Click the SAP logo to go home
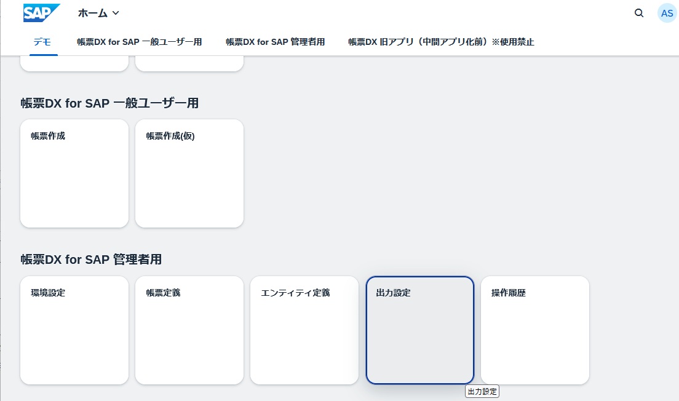679x401 pixels. pos(41,12)
